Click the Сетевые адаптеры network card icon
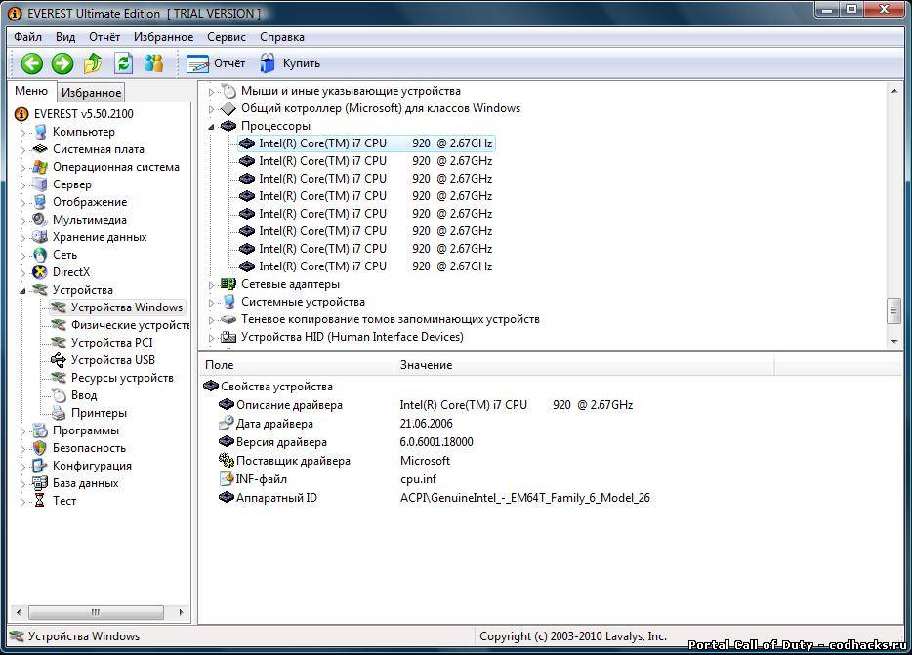Viewport: 912px width, 655px height. [x=228, y=284]
